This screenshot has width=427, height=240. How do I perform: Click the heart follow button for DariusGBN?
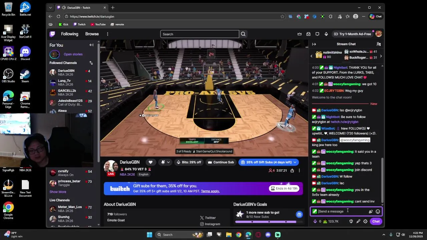[150, 162]
